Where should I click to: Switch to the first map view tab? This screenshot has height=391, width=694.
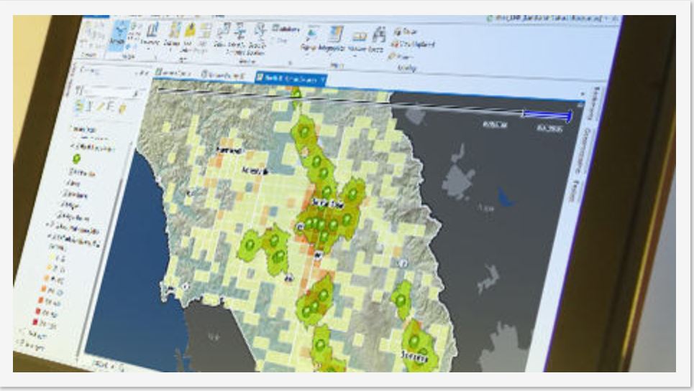point(173,73)
